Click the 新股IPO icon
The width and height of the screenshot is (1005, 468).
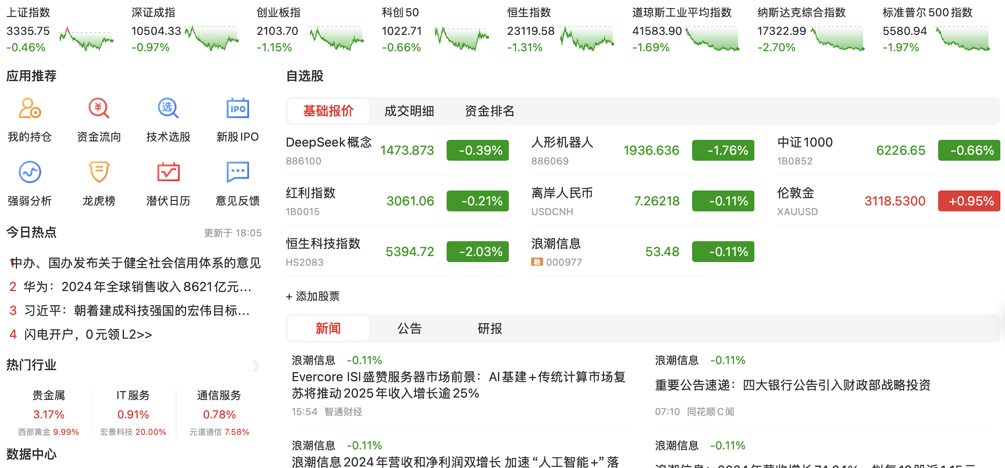tap(238, 109)
